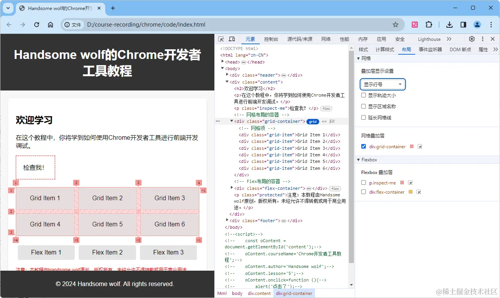Collapse the grid-container node triangle
The width and height of the screenshot is (500, 298).
coord(232,121)
